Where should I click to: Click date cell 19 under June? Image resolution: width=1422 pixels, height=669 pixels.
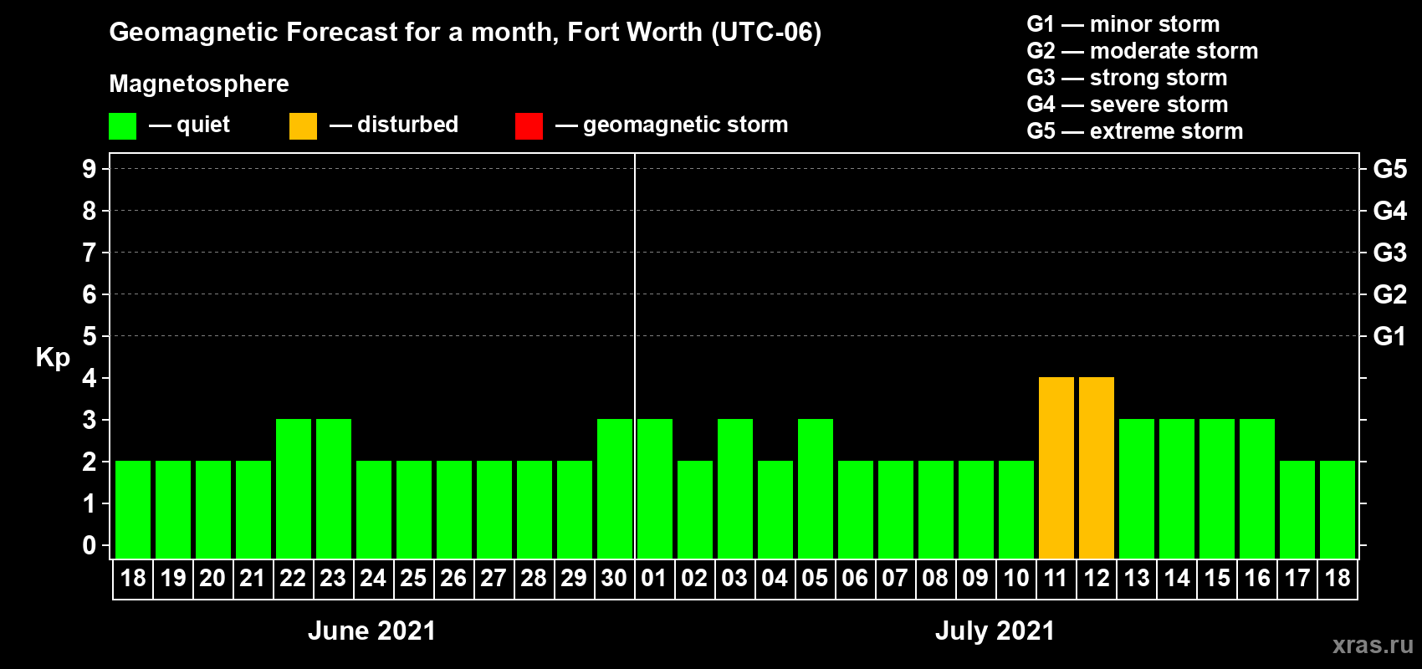pyautogui.click(x=173, y=579)
